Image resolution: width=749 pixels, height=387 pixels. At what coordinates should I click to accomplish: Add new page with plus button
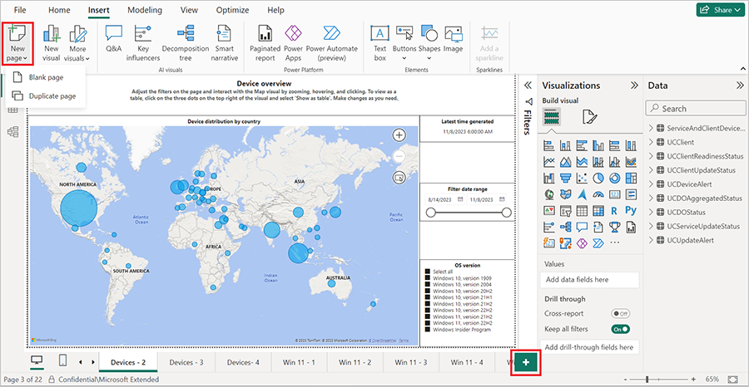(x=525, y=362)
